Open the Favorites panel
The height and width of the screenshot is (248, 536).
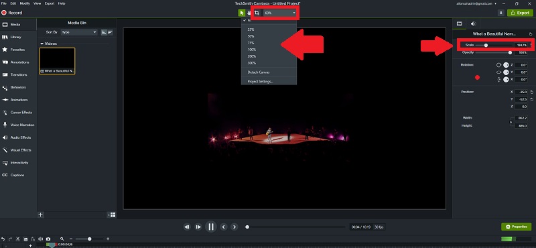click(x=18, y=50)
